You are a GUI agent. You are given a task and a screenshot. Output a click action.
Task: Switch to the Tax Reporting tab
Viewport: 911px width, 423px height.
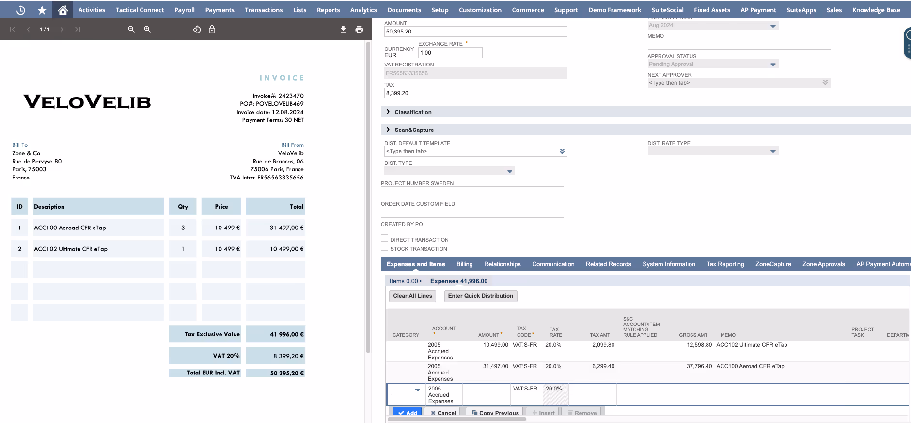(x=725, y=264)
